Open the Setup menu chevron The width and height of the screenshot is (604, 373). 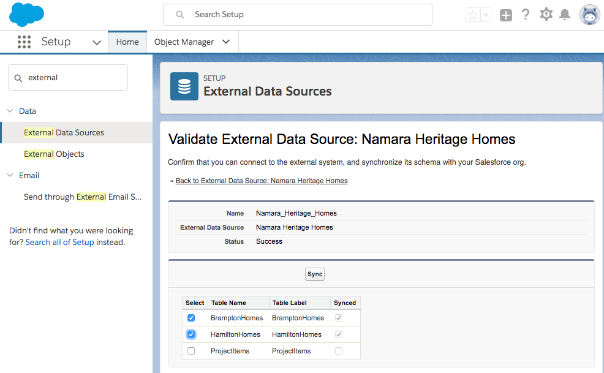96,42
